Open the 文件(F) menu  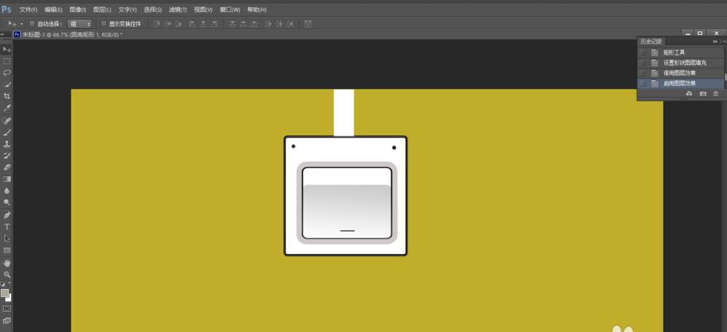coord(28,9)
